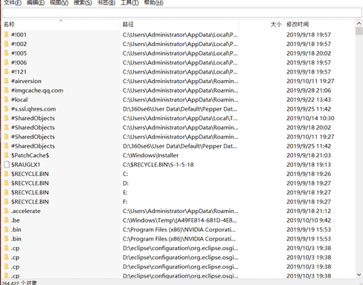The width and height of the screenshot is (363, 285).
Task: Click the #airversion folder icon
Action: click(x=7, y=81)
